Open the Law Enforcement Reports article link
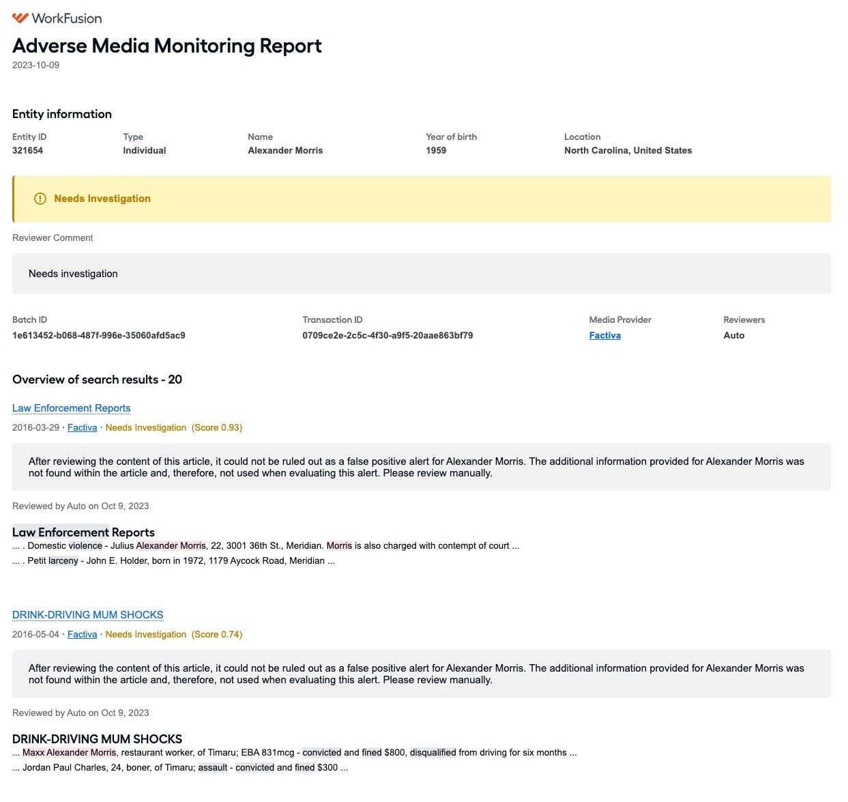 [x=71, y=408]
